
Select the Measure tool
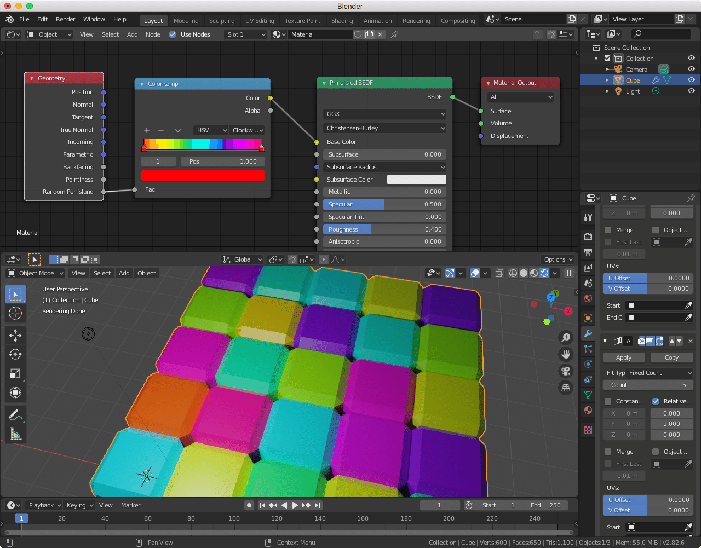click(15, 434)
